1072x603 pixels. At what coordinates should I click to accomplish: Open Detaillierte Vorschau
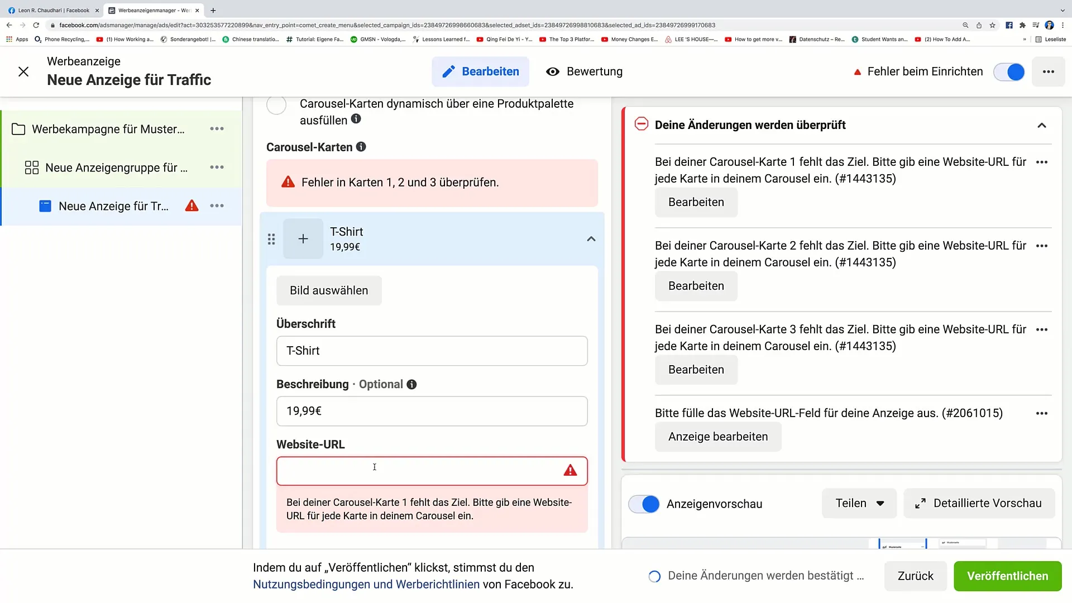979,503
